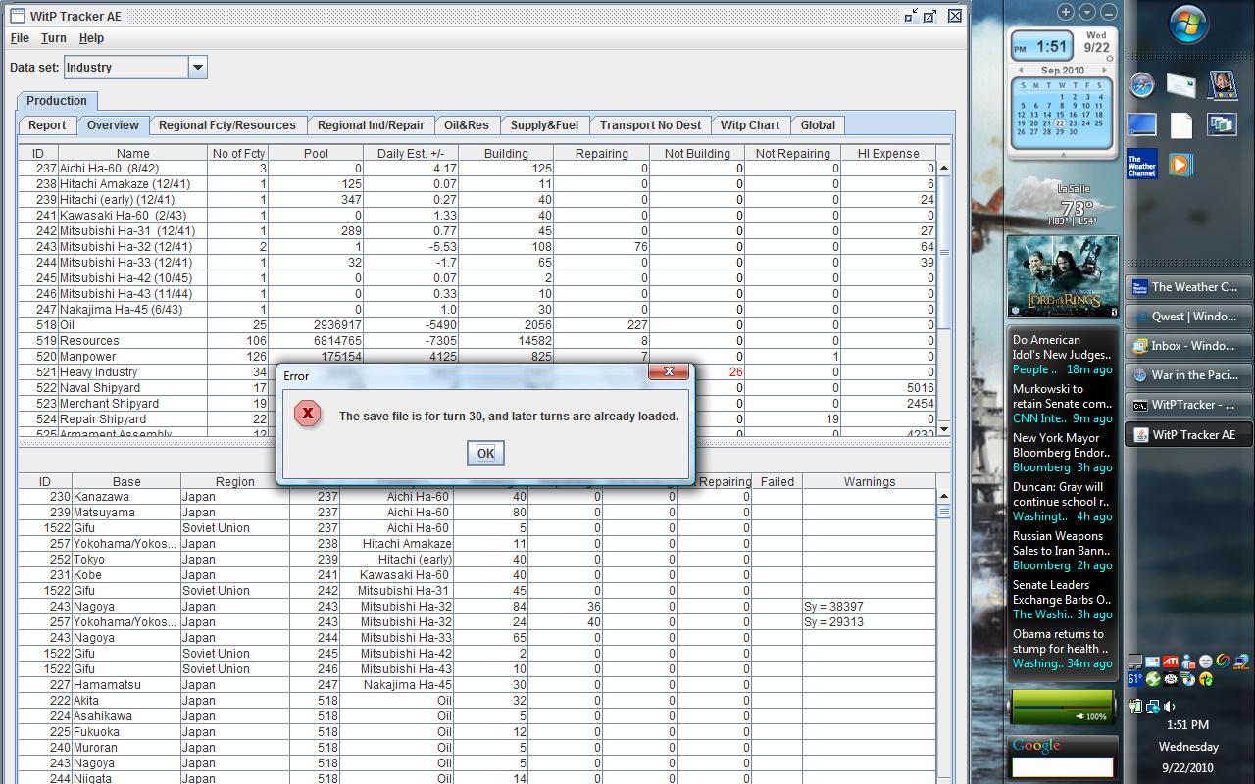
Task: Select the Heavy Industry row
Action: pos(477,372)
